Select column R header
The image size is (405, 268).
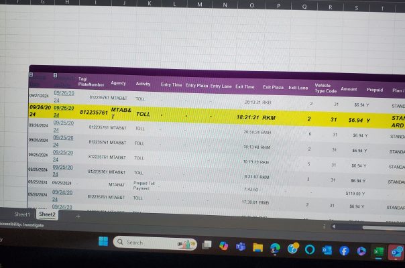pos(331,7)
